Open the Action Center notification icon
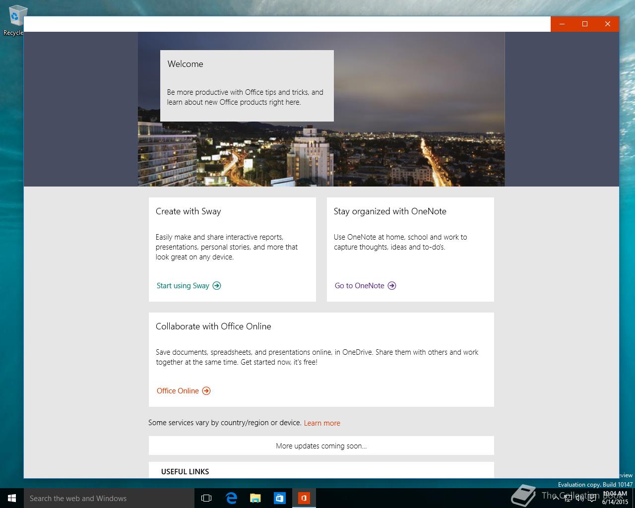The width and height of the screenshot is (635, 508). point(592,498)
